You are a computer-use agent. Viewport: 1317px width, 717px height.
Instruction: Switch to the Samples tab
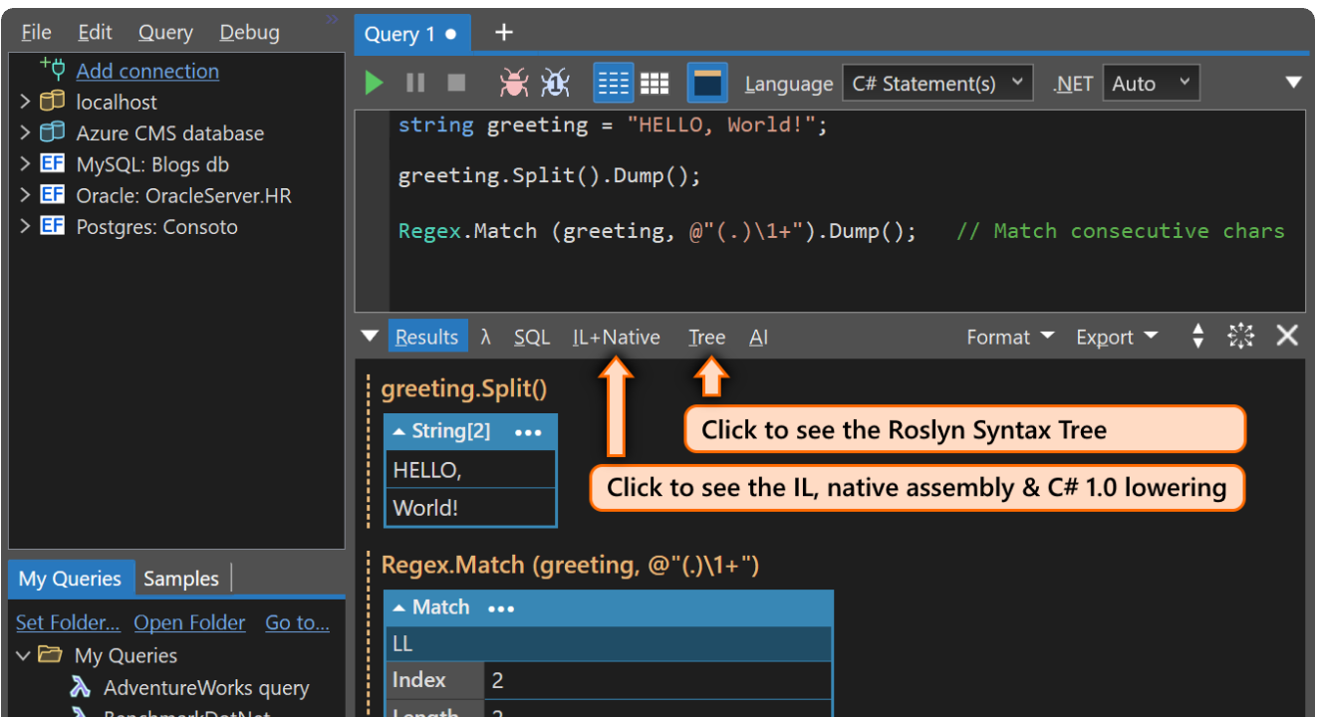tap(181, 578)
